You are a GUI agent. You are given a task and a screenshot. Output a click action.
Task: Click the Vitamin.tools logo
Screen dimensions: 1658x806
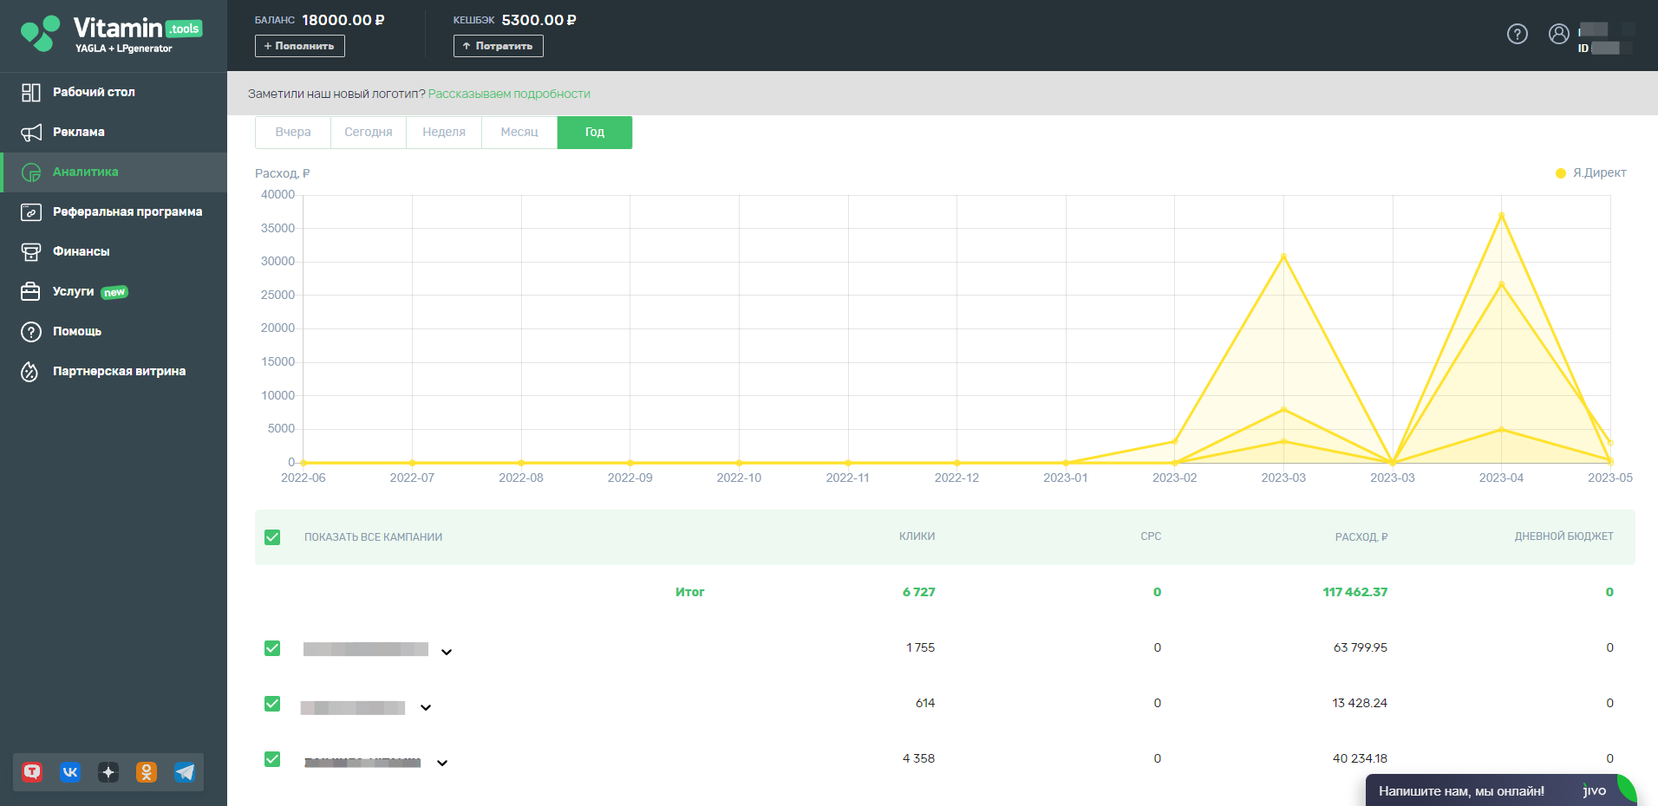click(111, 35)
